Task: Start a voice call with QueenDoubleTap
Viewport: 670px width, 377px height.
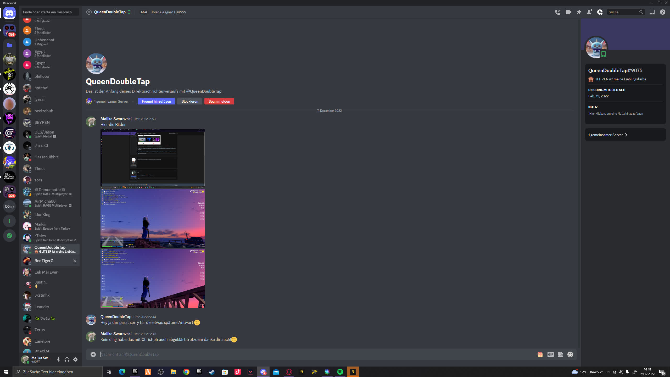Action: click(557, 12)
